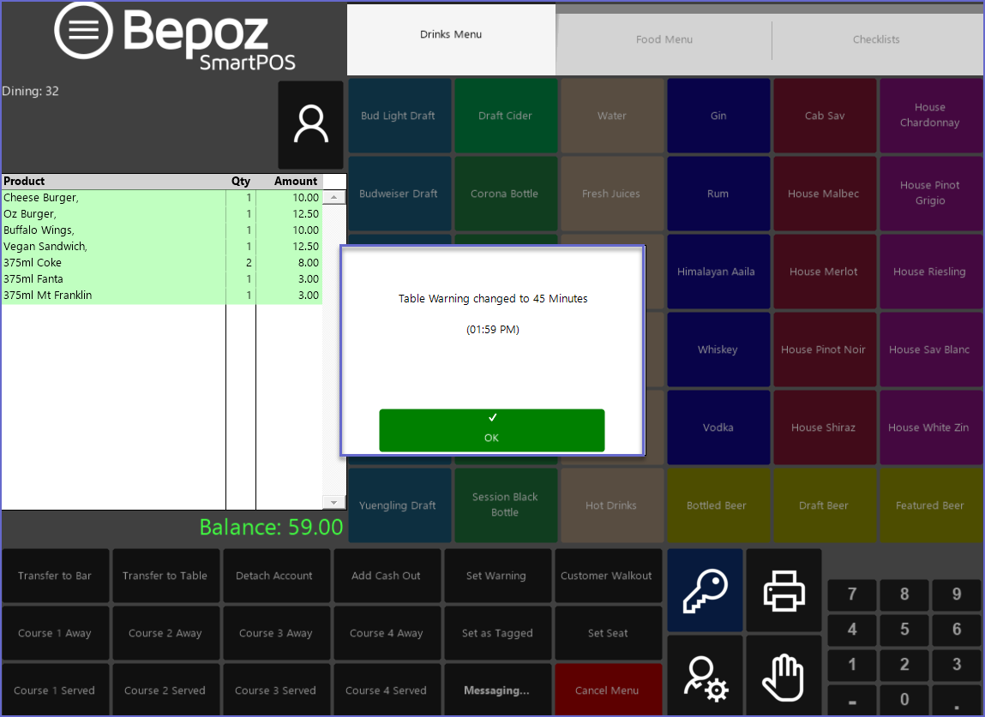Switch to the Food Menu tab
Image resolution: width=985 pixels, height=717 pixels.
(664, 39)
